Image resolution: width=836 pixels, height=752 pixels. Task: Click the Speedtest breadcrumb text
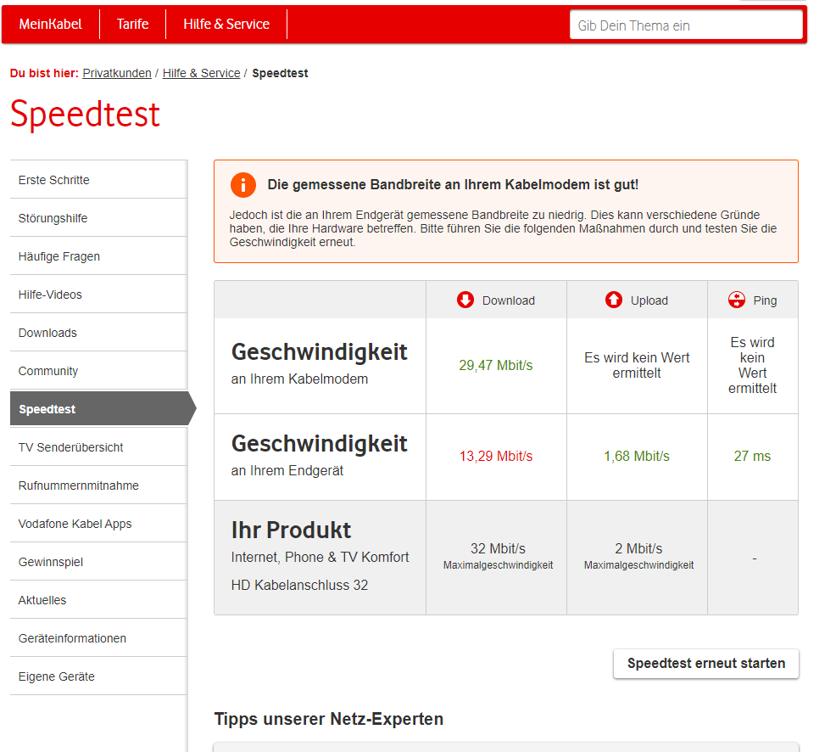coord(280,73)
